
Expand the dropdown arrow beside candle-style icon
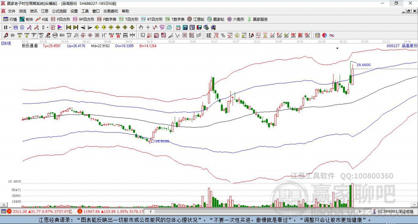pos(47,27)
